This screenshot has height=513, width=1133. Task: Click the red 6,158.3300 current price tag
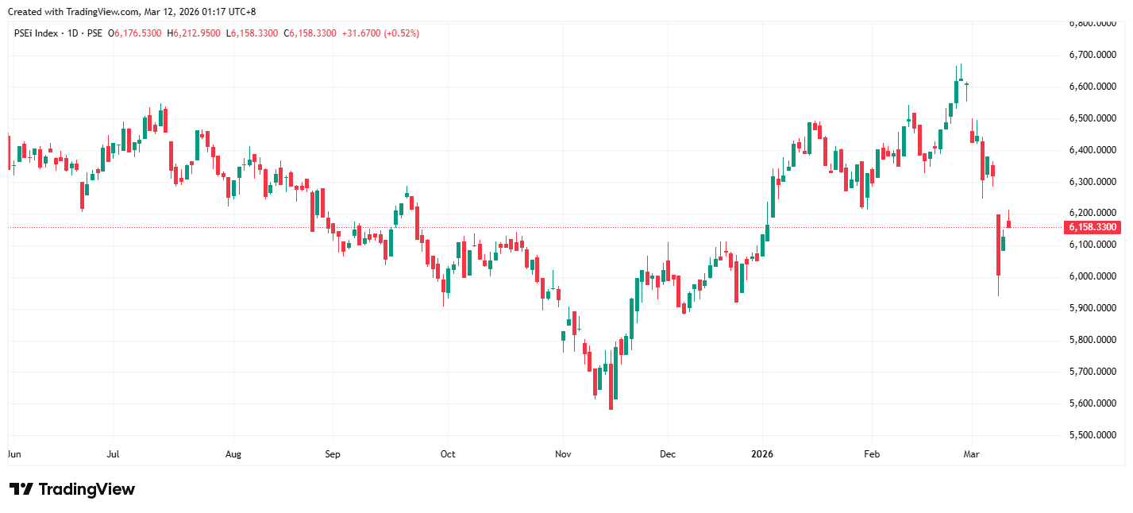(1093, 228)
